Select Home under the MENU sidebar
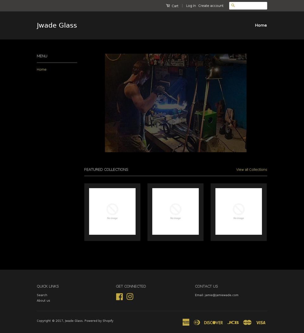 (41, 69)
